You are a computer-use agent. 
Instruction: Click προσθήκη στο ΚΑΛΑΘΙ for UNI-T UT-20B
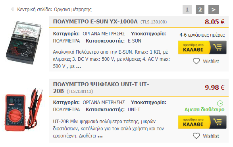coord(193,122)
